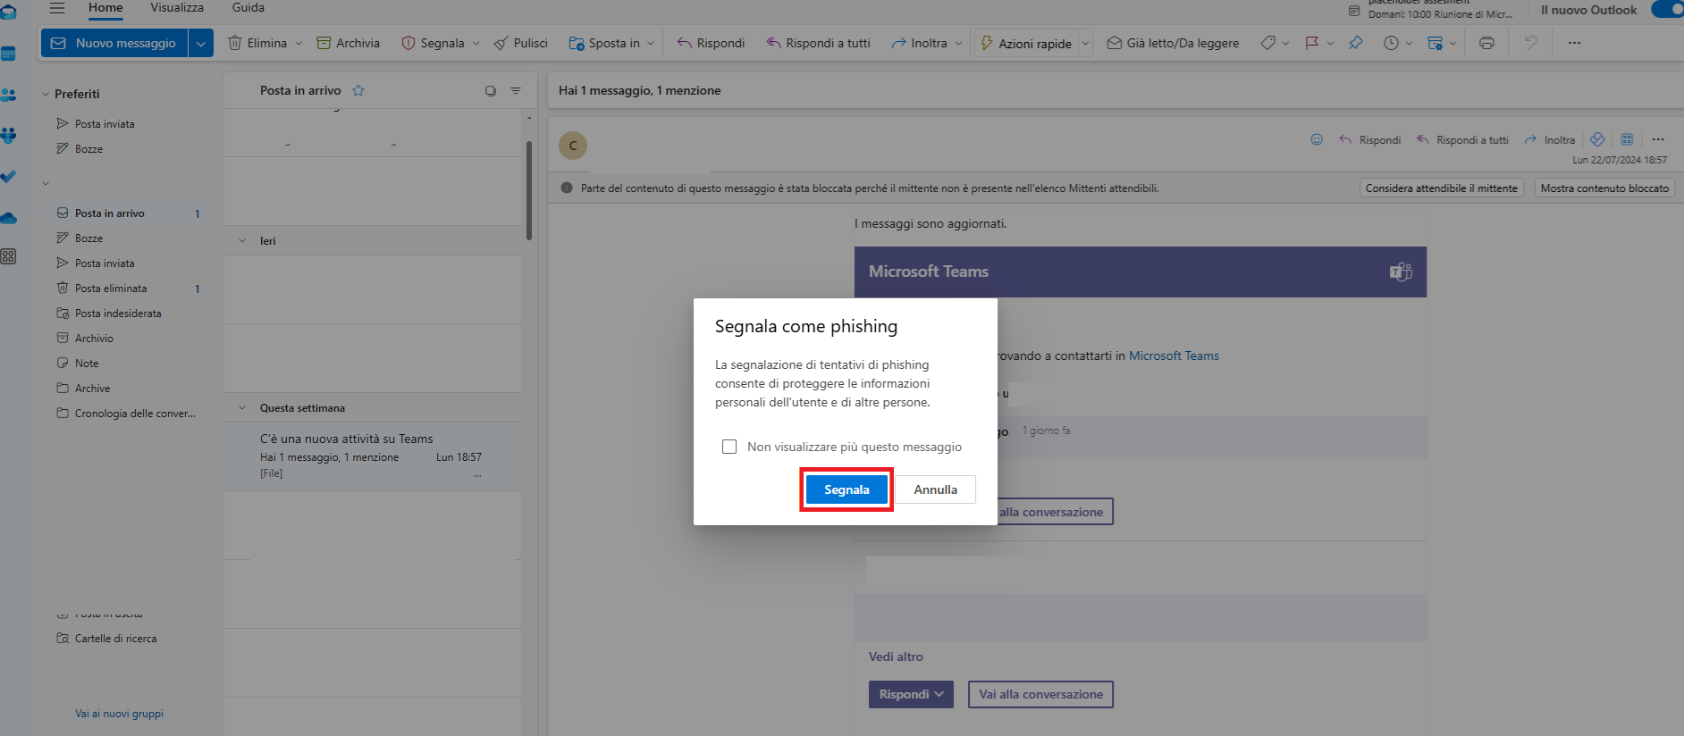This screenshot has height=736, width=1684.
Task: Star Posta in arrivo as favorite
Action: click(x=358, y=90)
